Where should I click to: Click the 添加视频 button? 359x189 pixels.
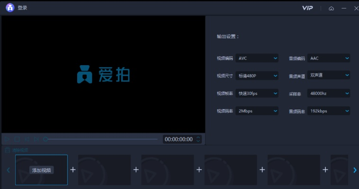point(41,170)
